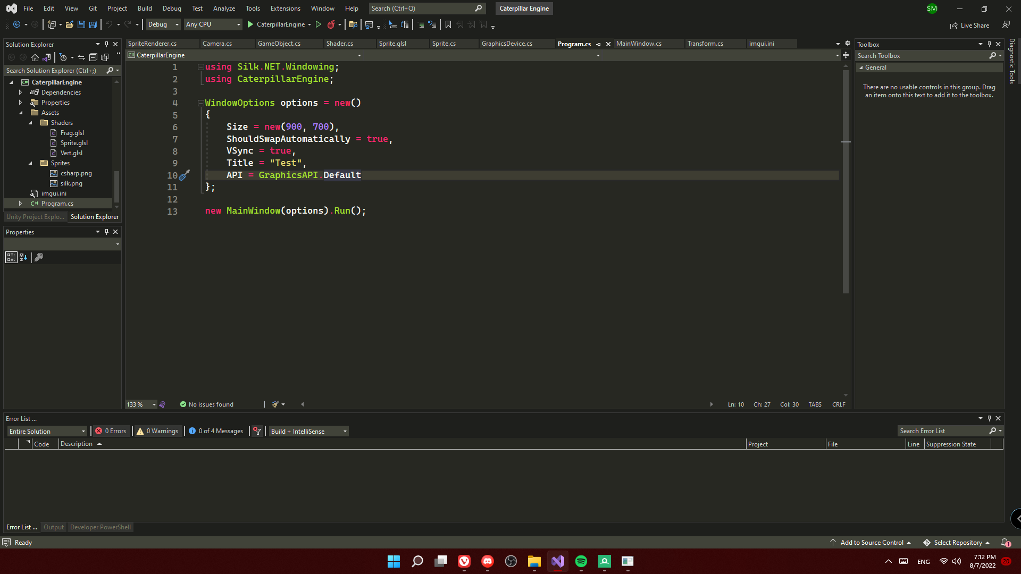Image resolution: width=1021 pixels, height=574 pixels.
Task: Click the Live Share button
Action: click(969, 26)
